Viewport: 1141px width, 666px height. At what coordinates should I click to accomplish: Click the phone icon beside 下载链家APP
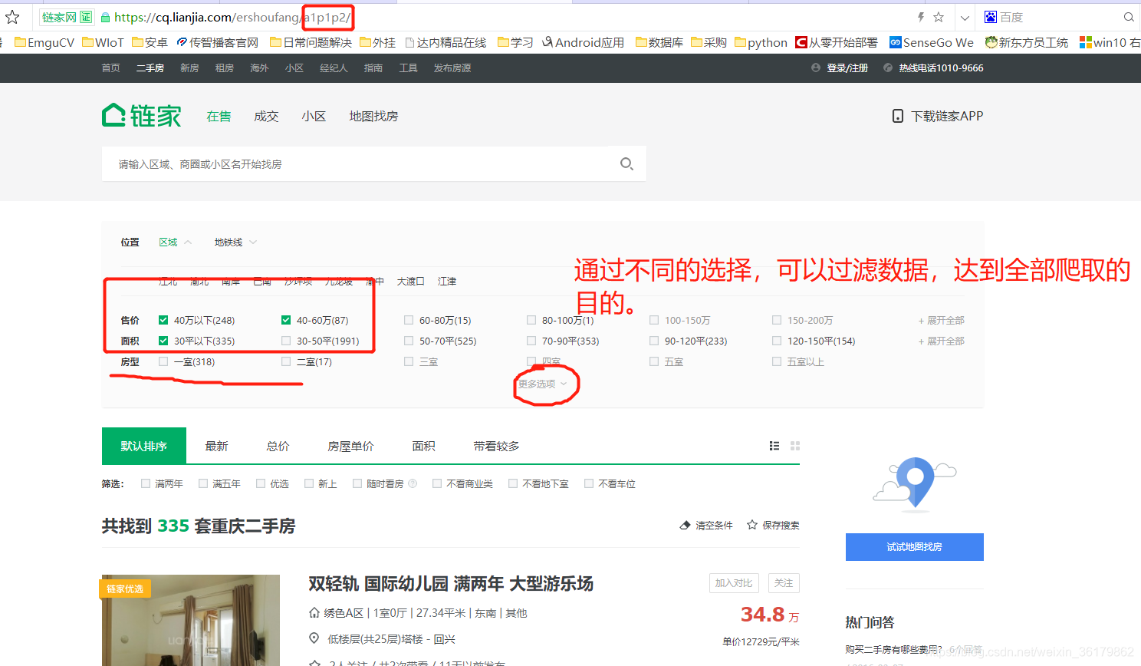click(898, 116)
